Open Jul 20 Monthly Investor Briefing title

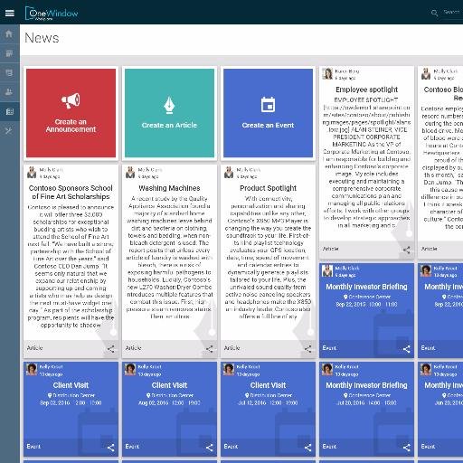pos(366,385)
